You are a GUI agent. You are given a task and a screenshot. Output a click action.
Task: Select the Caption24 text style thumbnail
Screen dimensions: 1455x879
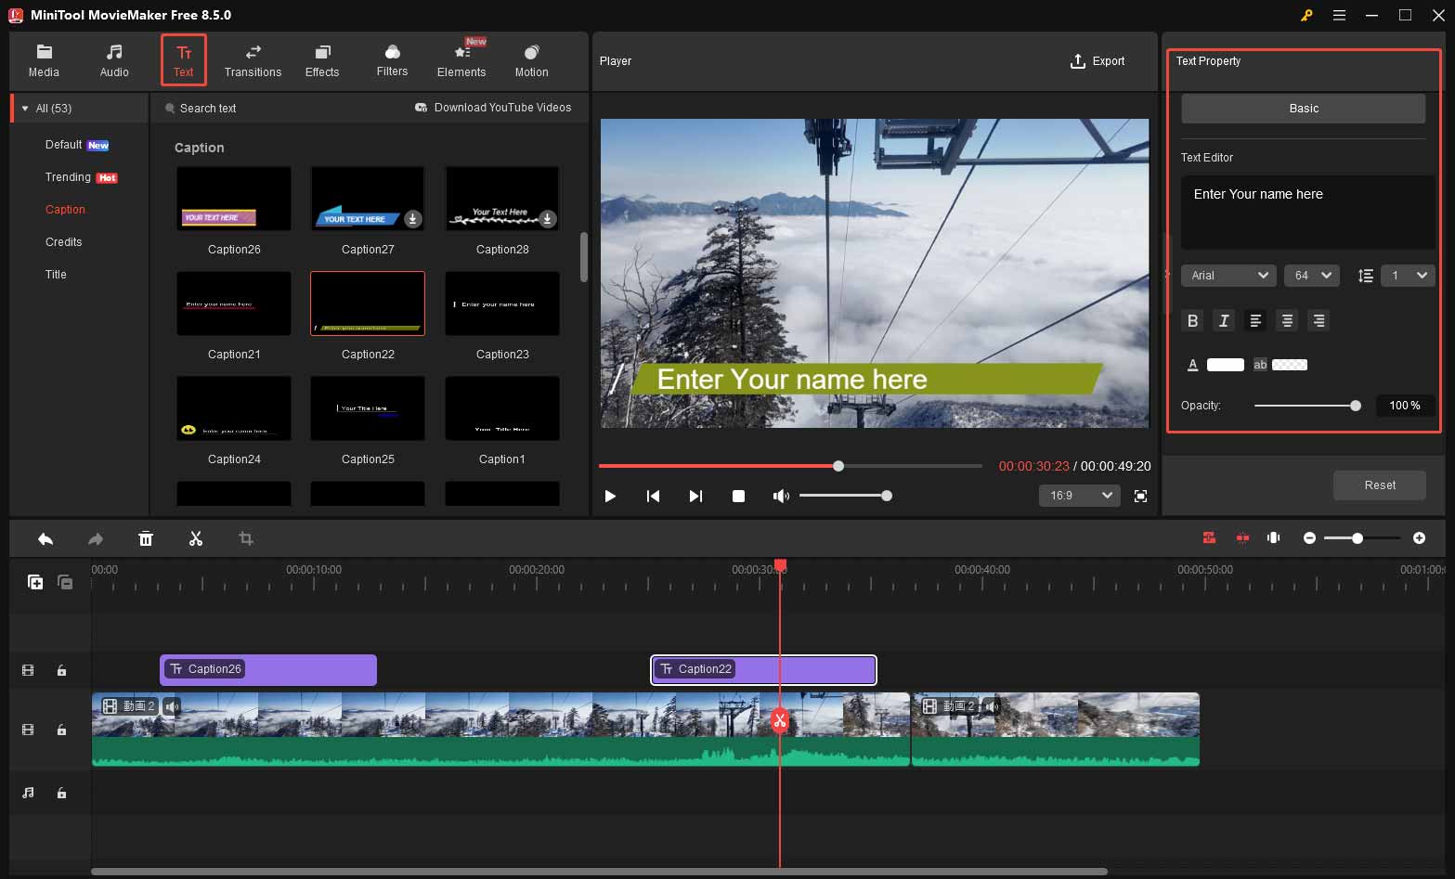[x=233, y=408]
